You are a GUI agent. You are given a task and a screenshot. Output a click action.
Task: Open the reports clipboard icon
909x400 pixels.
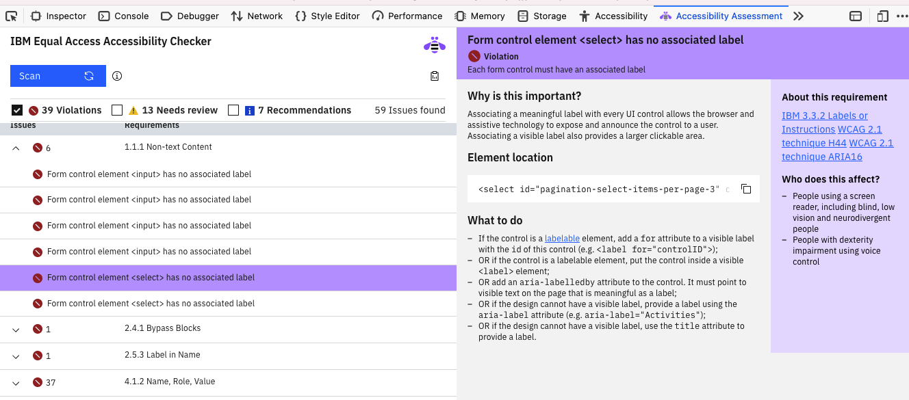(435, 76)
